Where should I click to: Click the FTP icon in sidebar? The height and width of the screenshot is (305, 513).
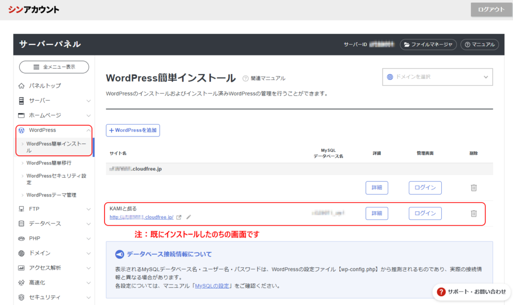21,209
